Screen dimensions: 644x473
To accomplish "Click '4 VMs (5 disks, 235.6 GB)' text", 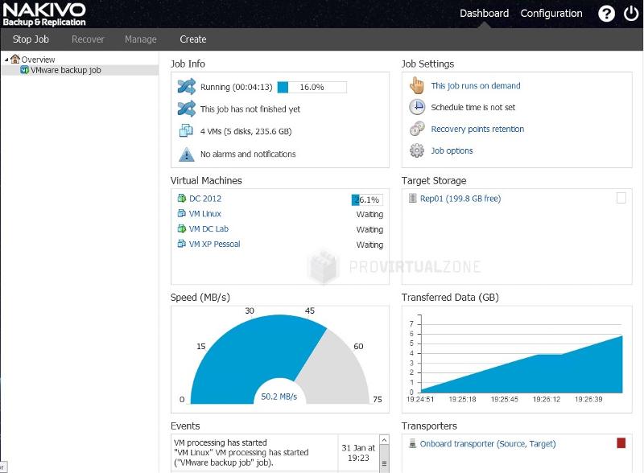I will [246, 131].
